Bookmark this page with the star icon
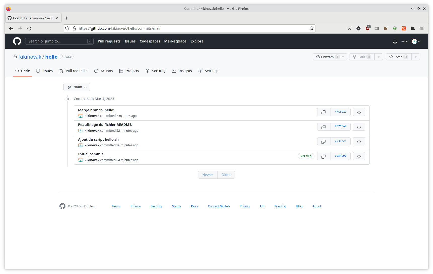The height and width of the screenshot is (274, 433). point(311,28)
